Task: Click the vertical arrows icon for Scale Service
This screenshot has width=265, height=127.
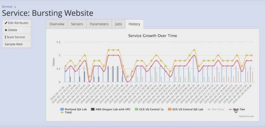Action: pyautogui.click(x=6, y=37)
